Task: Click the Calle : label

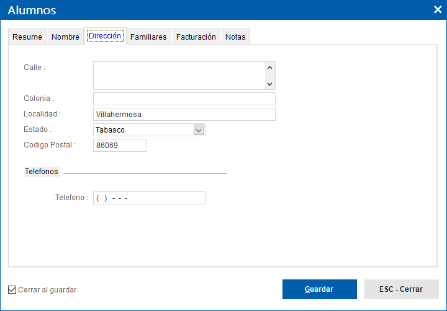Action: pyautogui.click(x=35, y=68)
